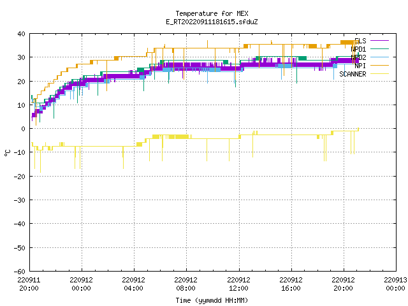Click the y-axis tick label -20
This screenshot has width=408, height=306.
[x=20, y=177]
